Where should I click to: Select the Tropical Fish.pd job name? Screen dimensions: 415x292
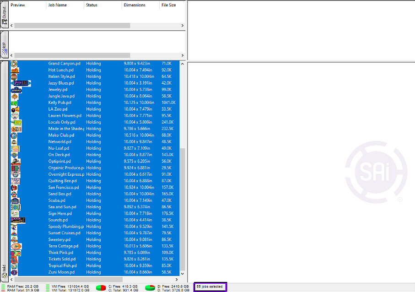tap(63, 265)
